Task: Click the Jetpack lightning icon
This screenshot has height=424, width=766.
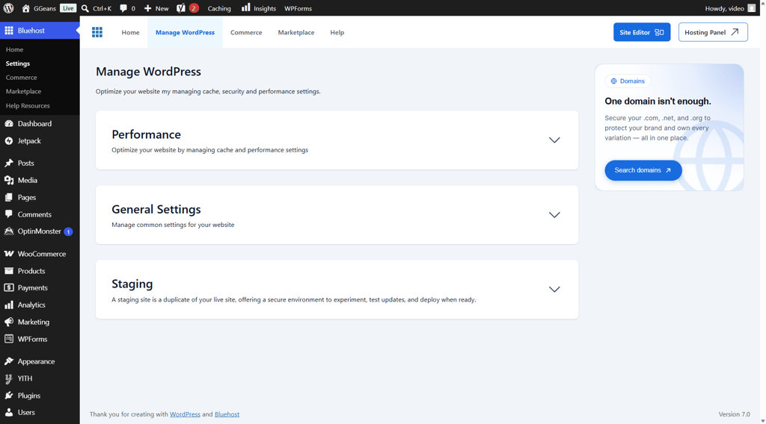Action: click(x=9, y=141)
